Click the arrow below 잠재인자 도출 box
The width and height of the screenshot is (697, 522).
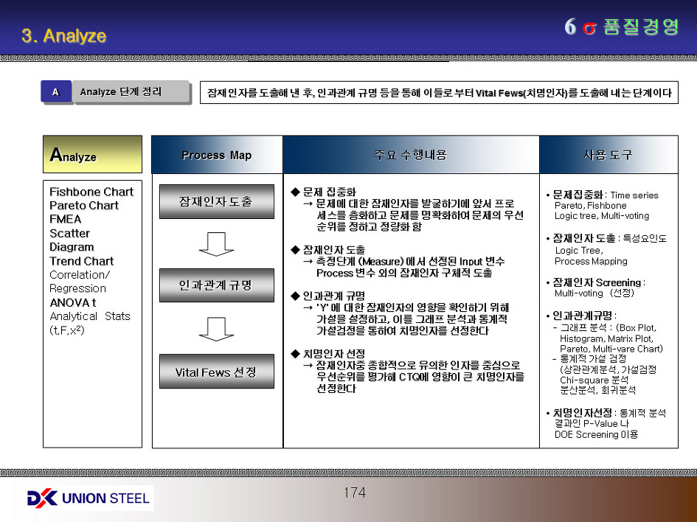[x=217, y=244]
